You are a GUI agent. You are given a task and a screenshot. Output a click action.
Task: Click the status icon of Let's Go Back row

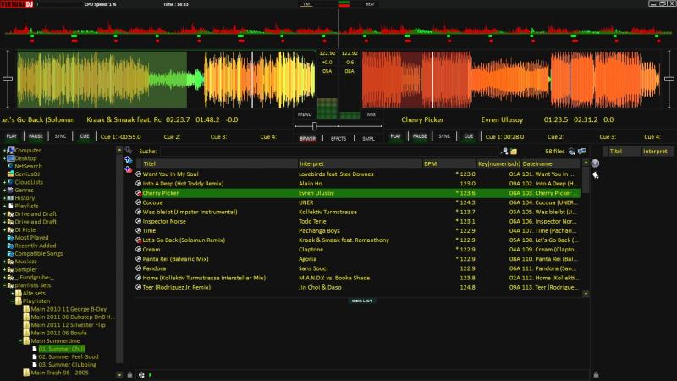[139, 240]
